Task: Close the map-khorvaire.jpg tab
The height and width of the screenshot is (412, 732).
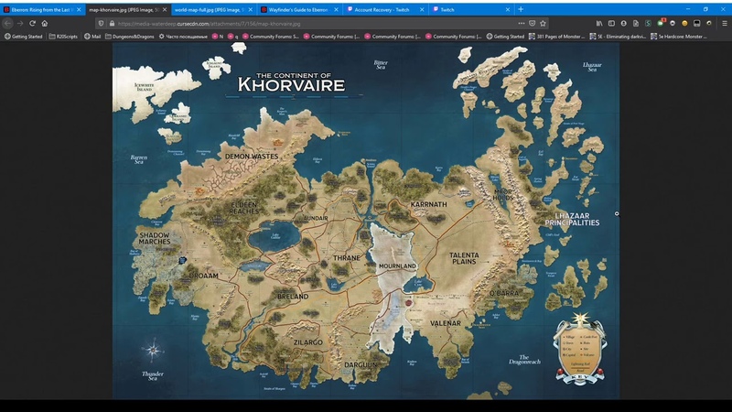Action: (165, 9)
